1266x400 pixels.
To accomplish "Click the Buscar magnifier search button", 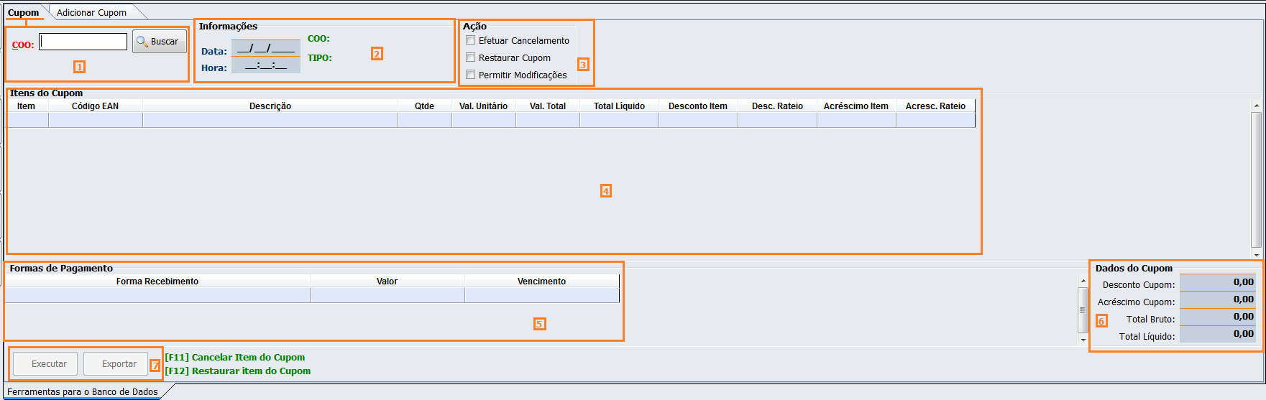I will 160,42.
